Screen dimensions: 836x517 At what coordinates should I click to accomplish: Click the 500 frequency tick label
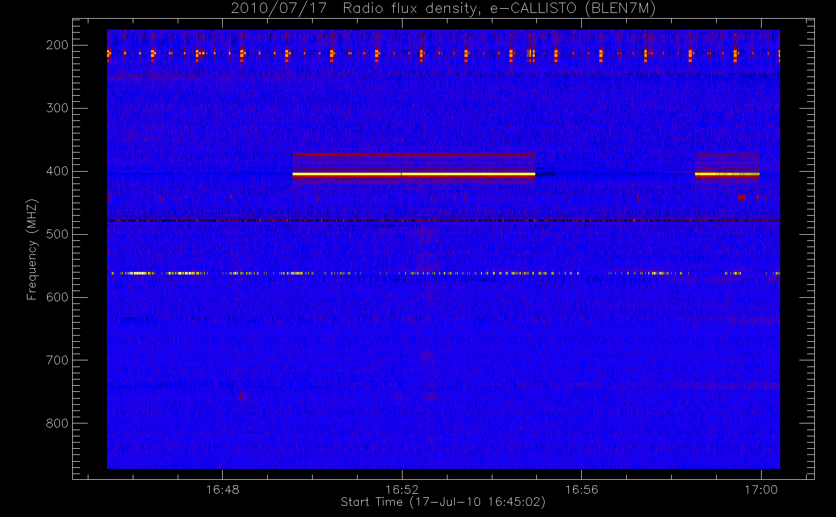57,234
